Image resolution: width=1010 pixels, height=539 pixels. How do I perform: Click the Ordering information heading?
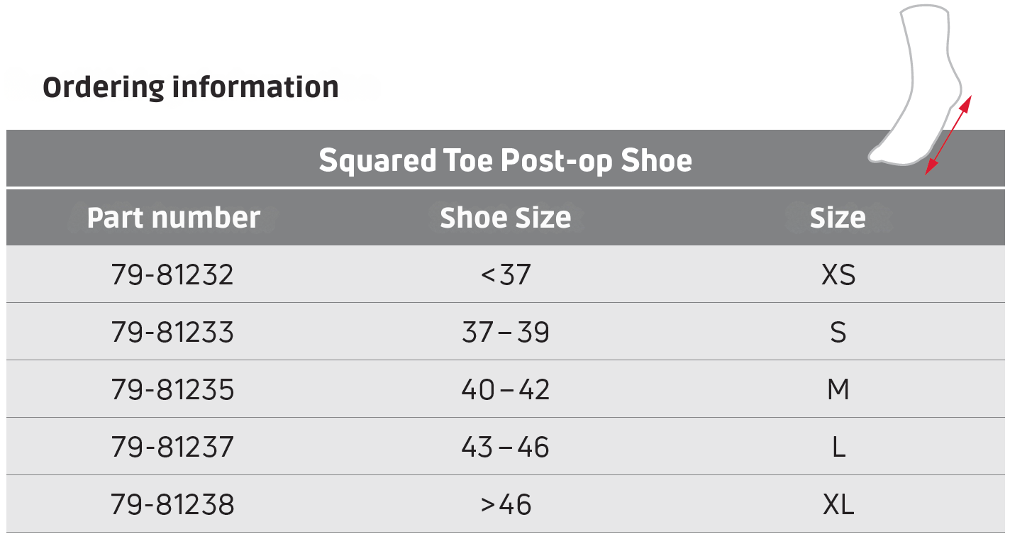(x=191, y=87)
